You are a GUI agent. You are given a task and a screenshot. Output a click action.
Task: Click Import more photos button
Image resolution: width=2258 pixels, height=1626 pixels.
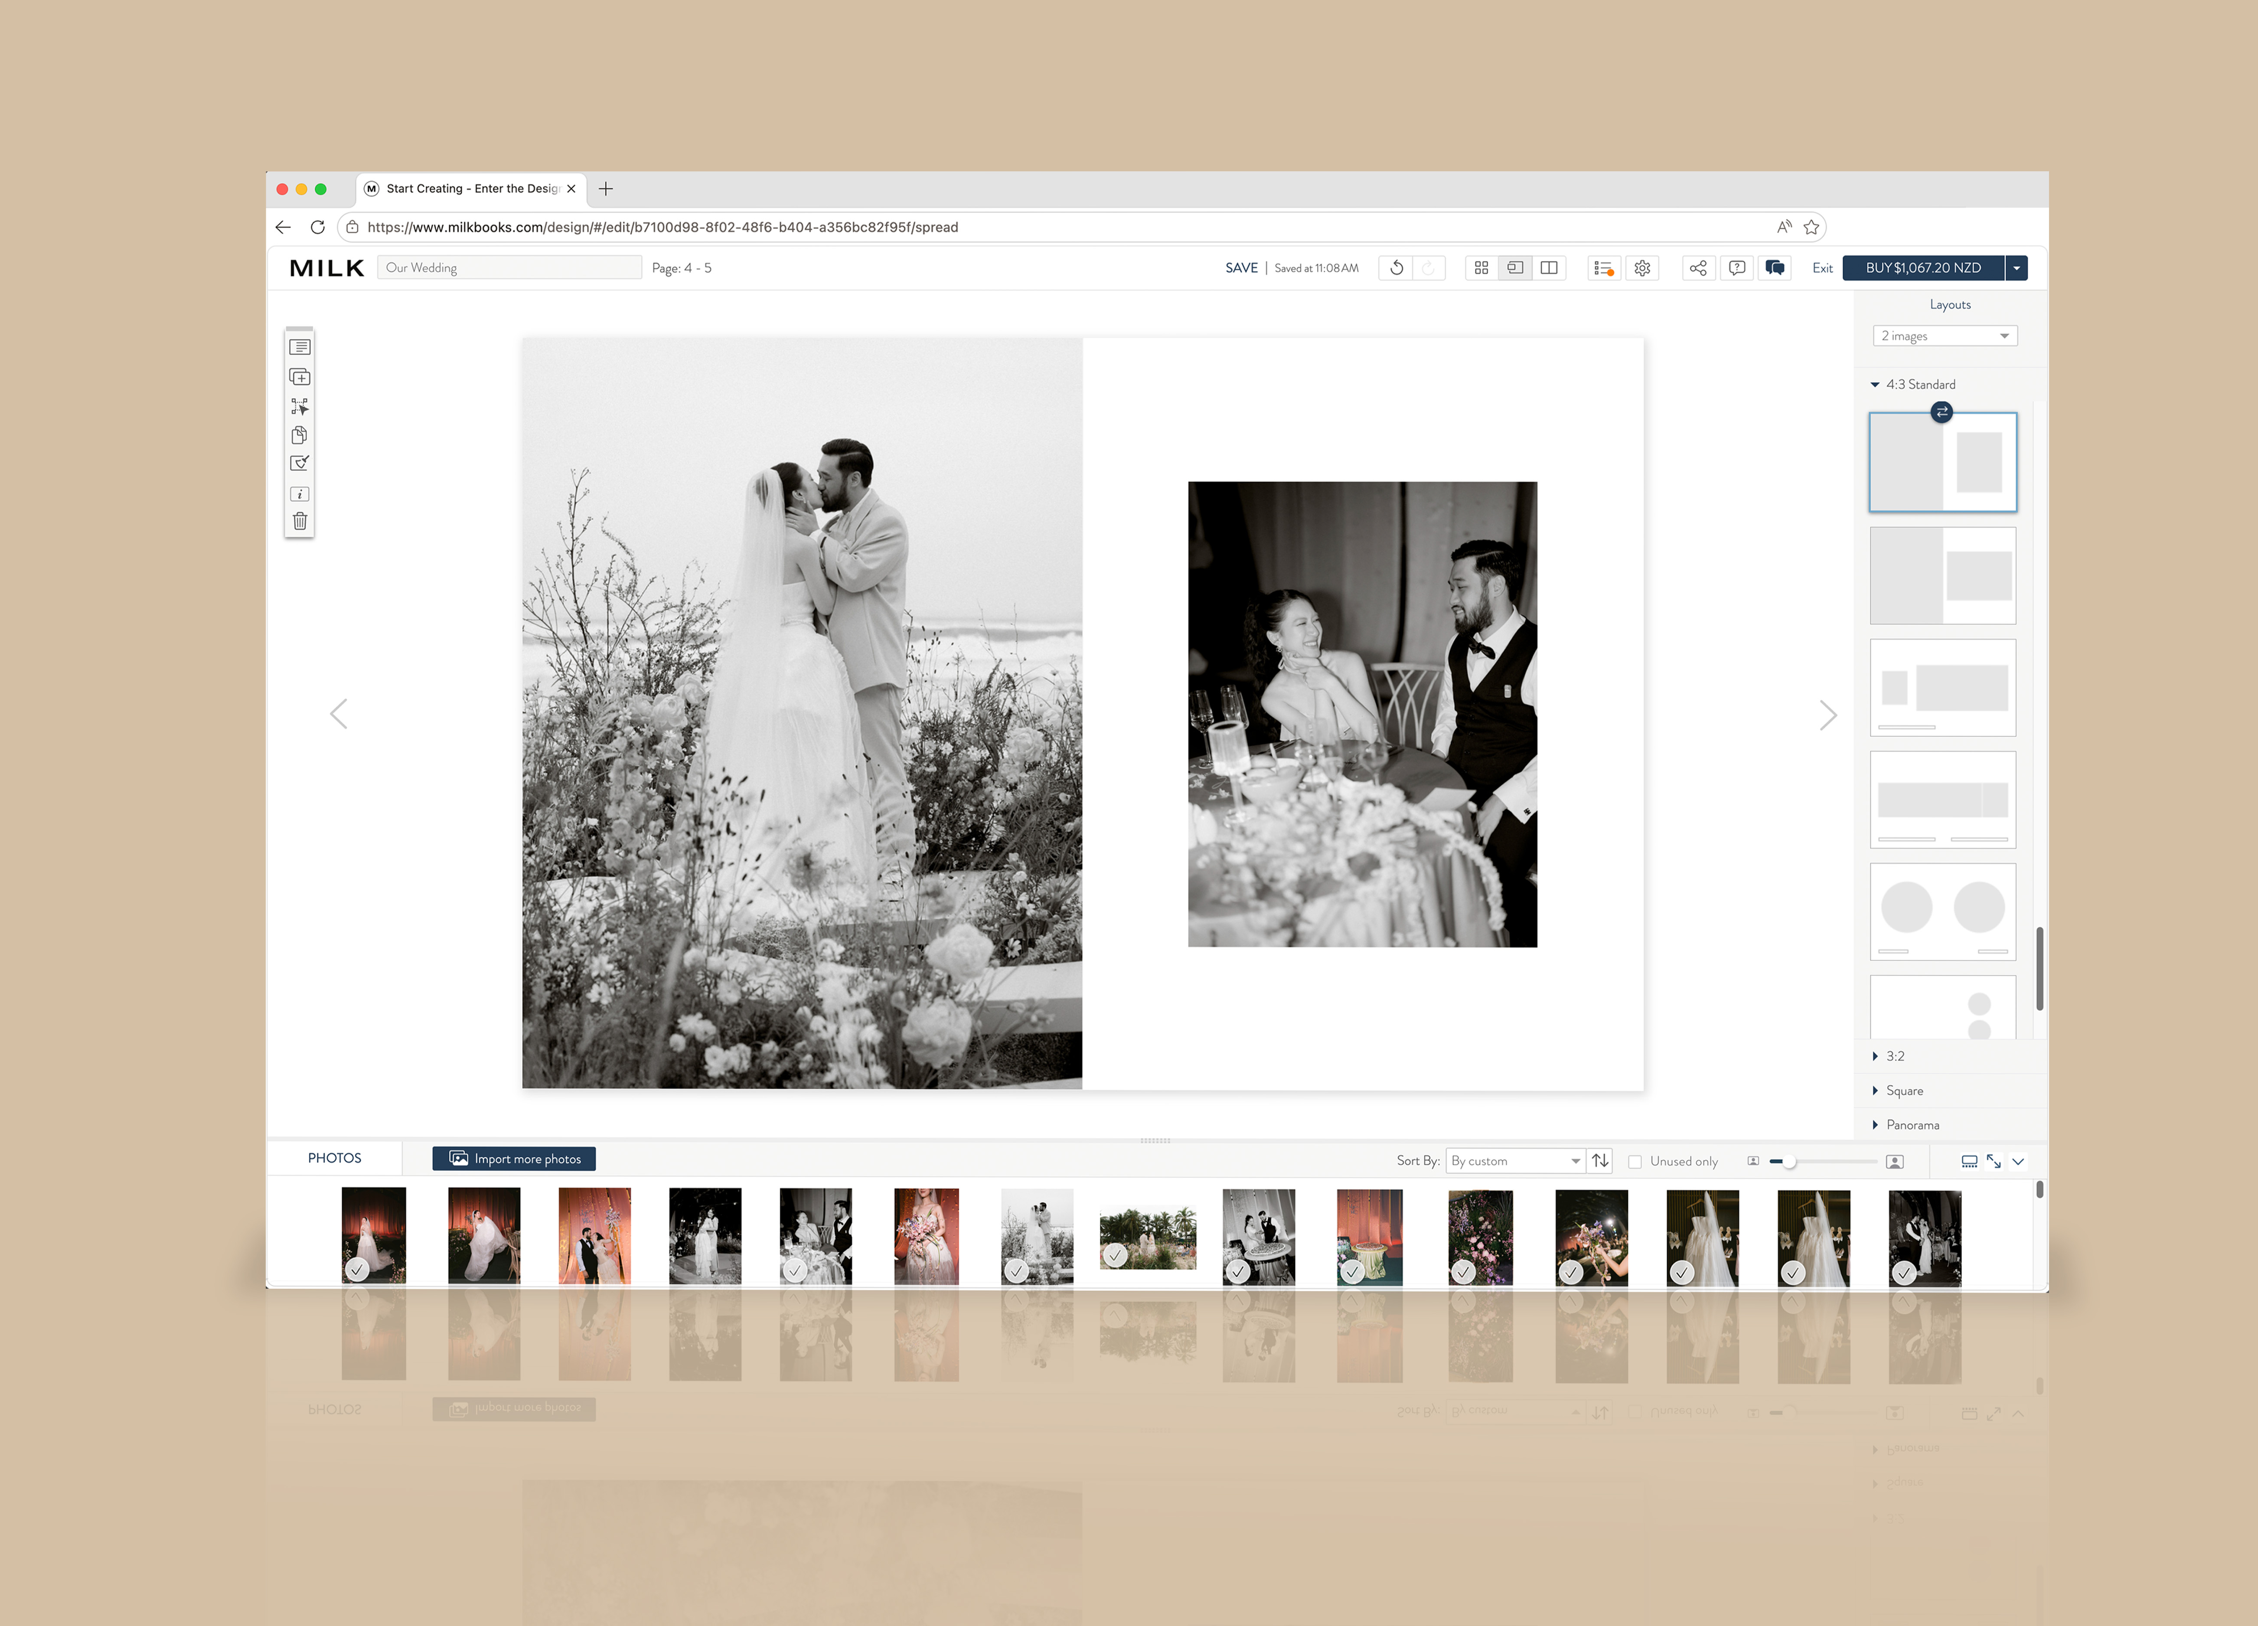pos(514,1159)
